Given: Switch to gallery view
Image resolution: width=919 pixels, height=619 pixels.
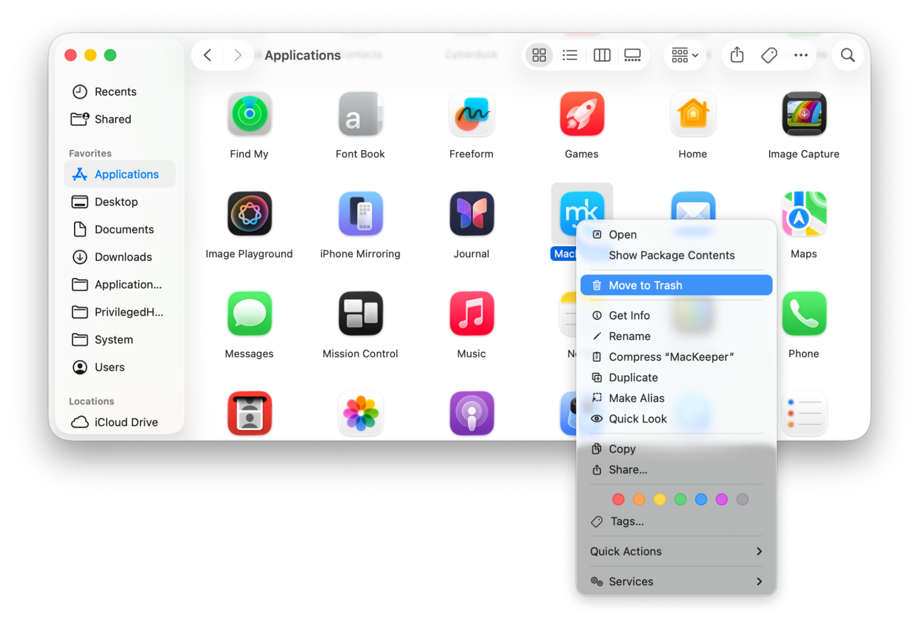Looking at the screenshot, I should tap(632, 55).
